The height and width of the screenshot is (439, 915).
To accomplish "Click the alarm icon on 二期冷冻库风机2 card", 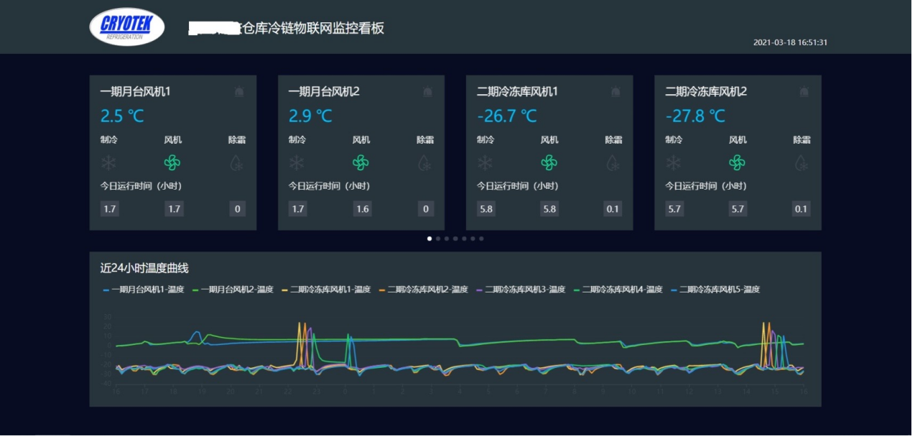I will coord(804,92).
